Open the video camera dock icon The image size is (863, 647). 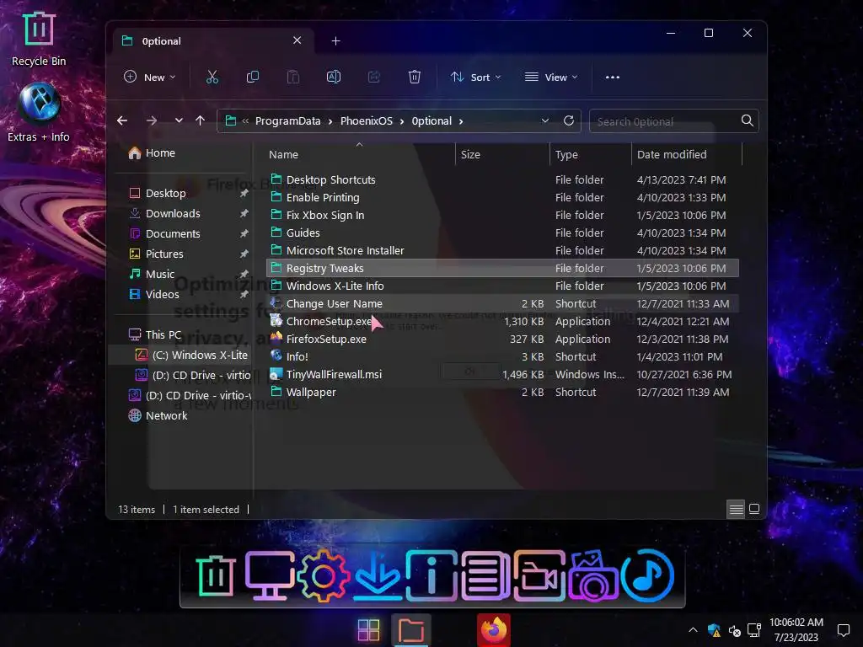point(539,576)
